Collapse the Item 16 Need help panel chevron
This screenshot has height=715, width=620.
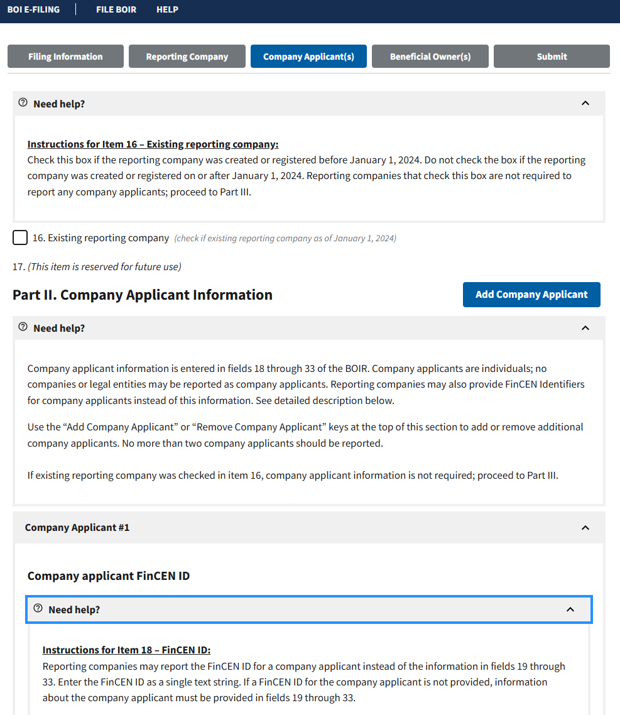(x=585, y=104)
